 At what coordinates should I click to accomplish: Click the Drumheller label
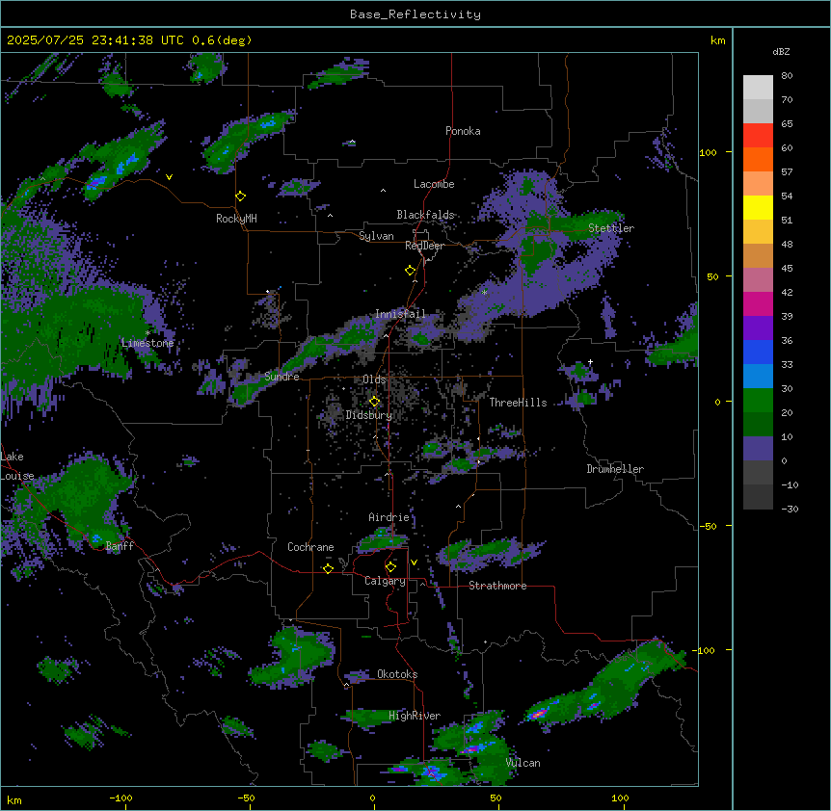click(615, 469)
